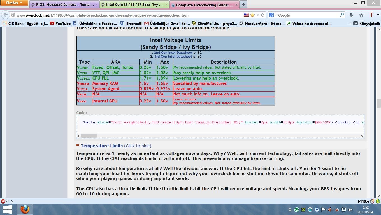Switch to the RIOS Hozzászólás írása tab
This screenshot has height=215, width=381.
coord(64,5)
